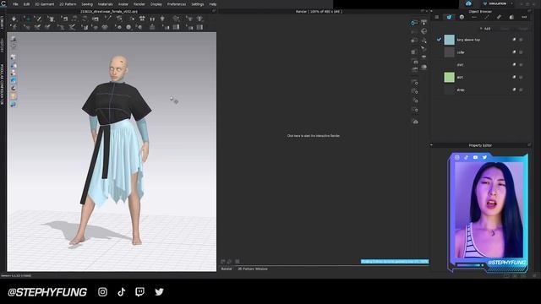Click the bottom icon in the 3D viewport sidebar

14,104
